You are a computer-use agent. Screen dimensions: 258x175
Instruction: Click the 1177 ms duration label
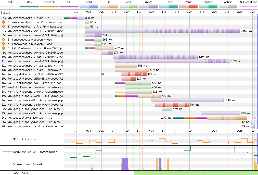coord(166,118)
